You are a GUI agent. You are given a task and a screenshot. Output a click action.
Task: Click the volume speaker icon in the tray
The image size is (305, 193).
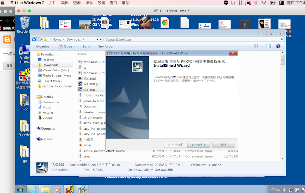tap(284, 190)
